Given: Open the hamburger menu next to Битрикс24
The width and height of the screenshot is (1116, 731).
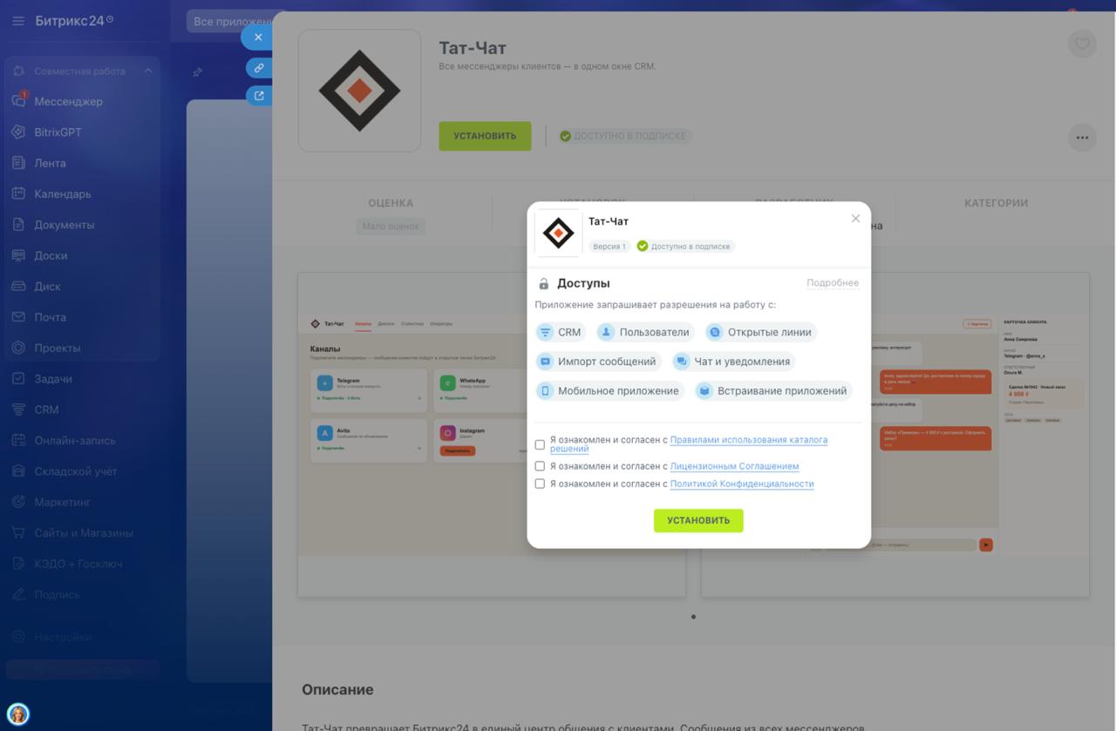Looking at the screenshot, I should (18, 21).
